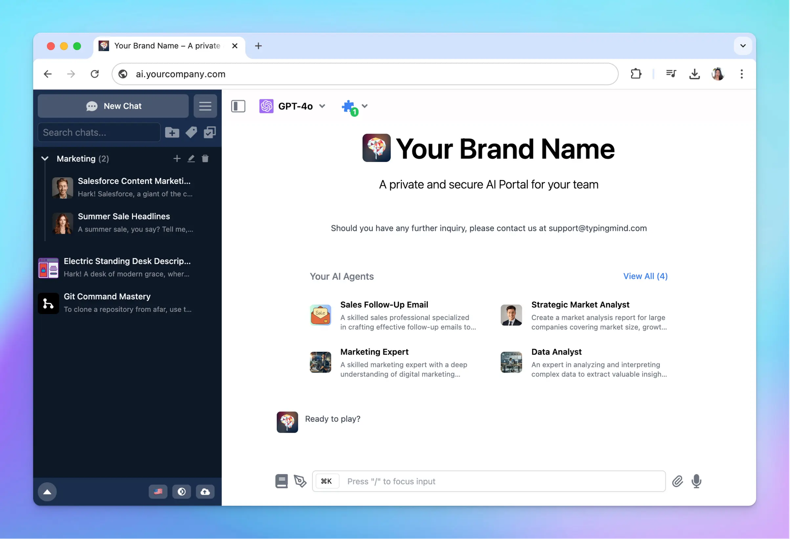Start voice input with microphone

click(697, 481)
